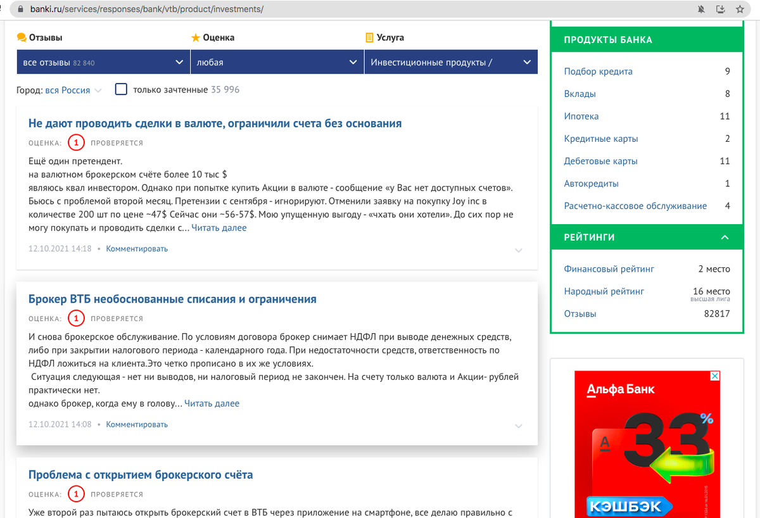This screenshot has width=760, height=518.
Task: Click the Отзывы speech bubble icon
Action: 22,37
